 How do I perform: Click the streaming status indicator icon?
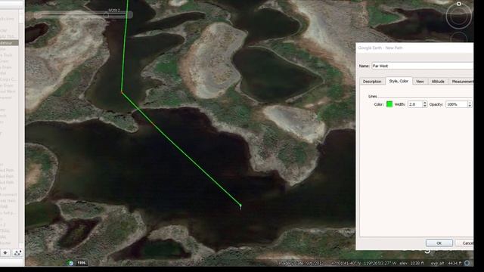tap(467, 263)
